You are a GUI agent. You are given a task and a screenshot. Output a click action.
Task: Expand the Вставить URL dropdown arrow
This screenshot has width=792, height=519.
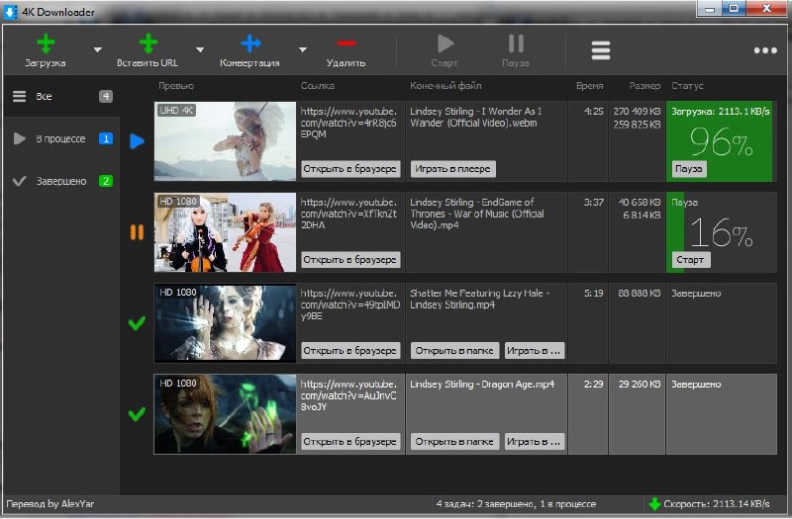[x=200, y=49]
